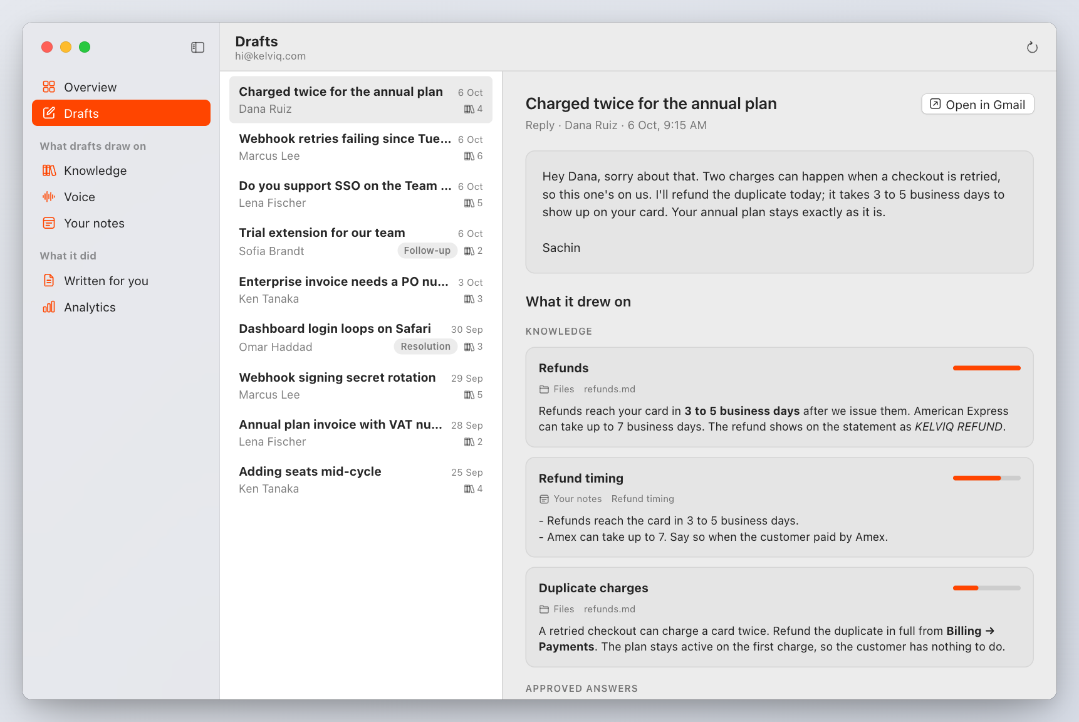Click the Follow-up tag on the Trial extension draft
This screenshot has width=1079, height=722.
[x=427, y=251]
